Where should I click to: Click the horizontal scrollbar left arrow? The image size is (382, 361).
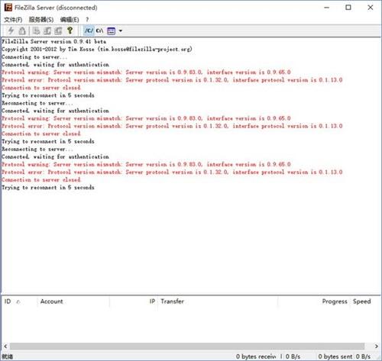coord(5,346)
